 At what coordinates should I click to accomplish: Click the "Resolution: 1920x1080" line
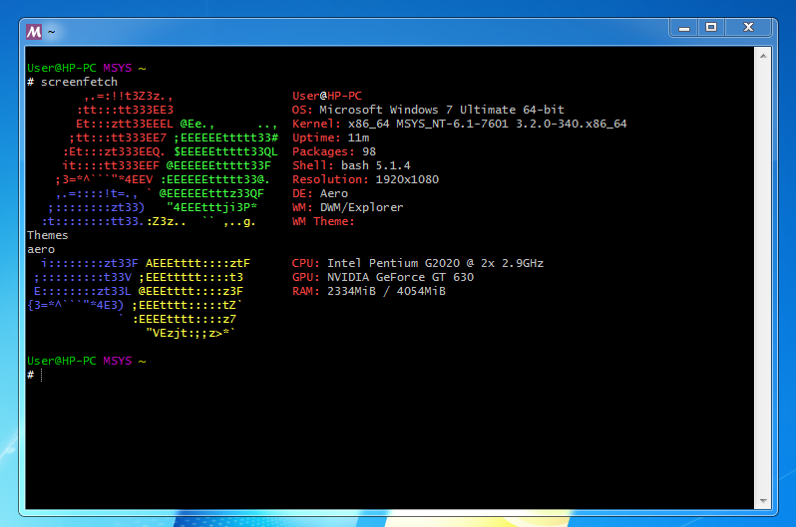pos(365,179)
